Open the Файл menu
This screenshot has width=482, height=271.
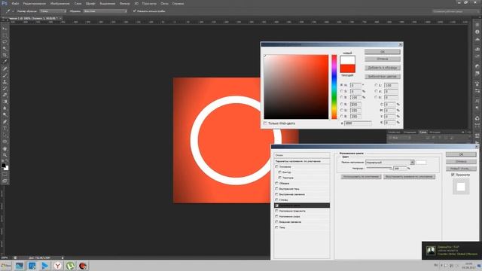click(x=15, y=3)
